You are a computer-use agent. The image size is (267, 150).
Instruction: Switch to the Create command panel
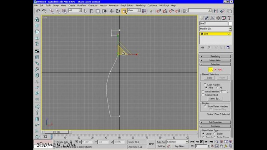click(201, 18)
